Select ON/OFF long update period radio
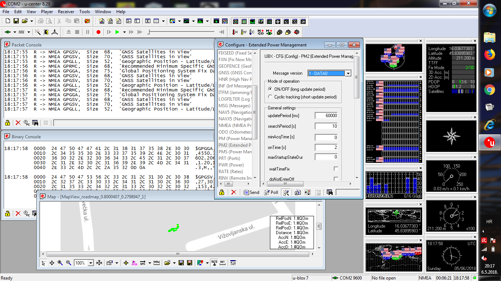501x281 pixels. pos(271,89)
